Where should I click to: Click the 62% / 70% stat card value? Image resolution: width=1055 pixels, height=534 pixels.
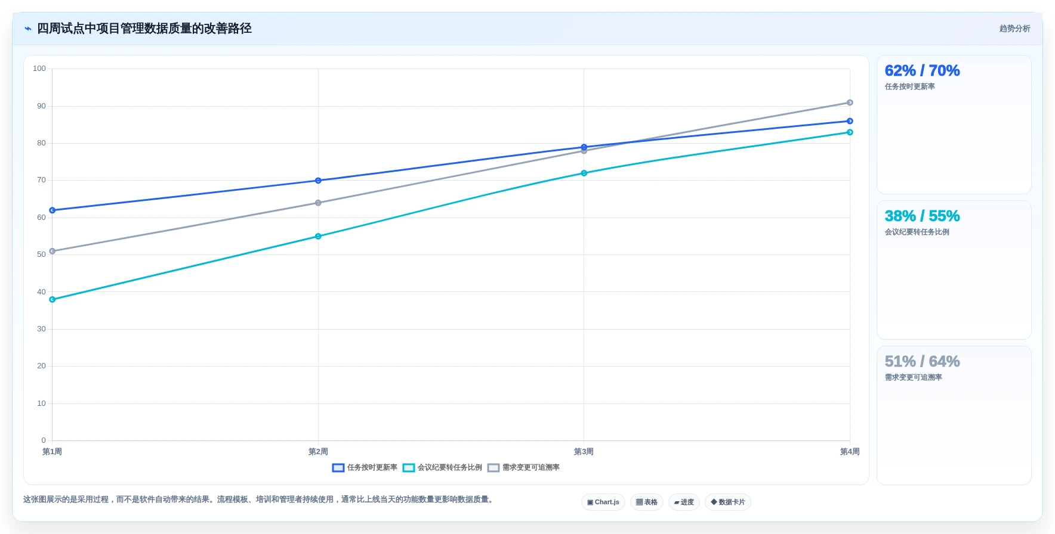pos(922,71)
